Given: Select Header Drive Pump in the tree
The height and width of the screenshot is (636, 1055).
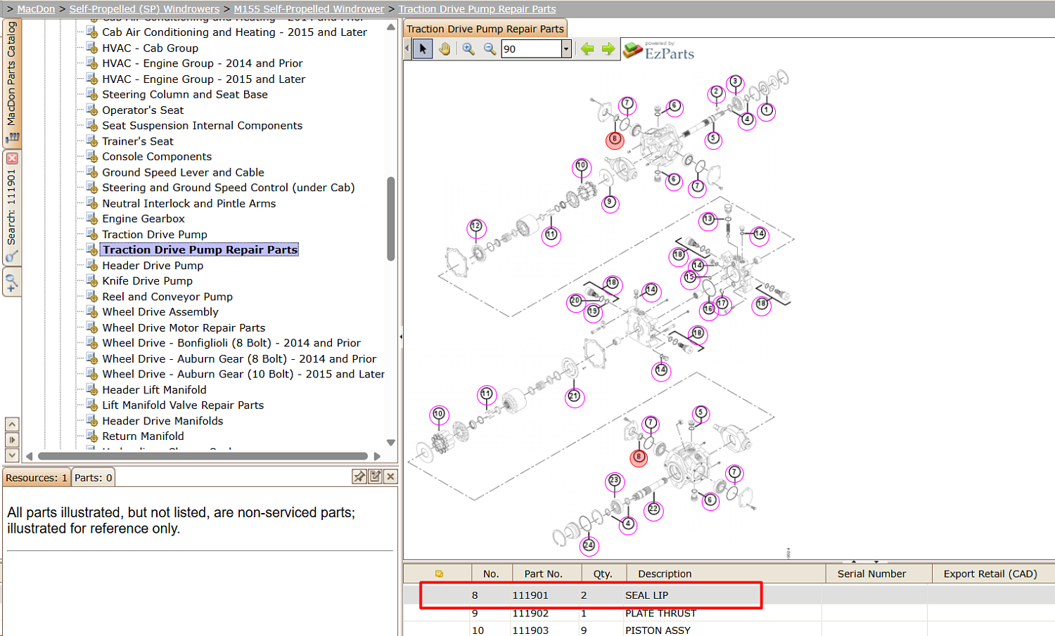Looking at the screenshot, I should point(153,265).
